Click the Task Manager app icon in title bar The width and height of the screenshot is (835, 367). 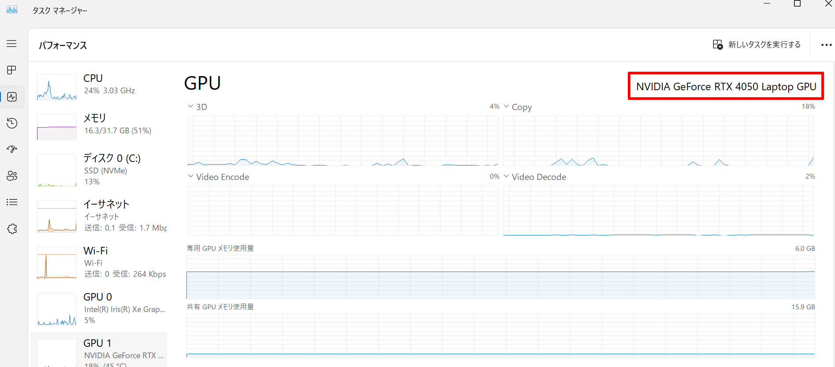[12, 9]
